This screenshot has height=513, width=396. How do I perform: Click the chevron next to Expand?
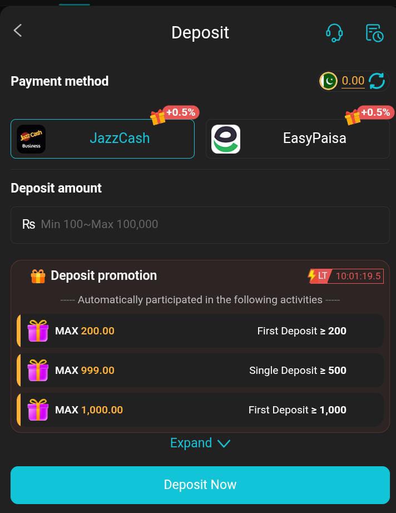(224, 443)
